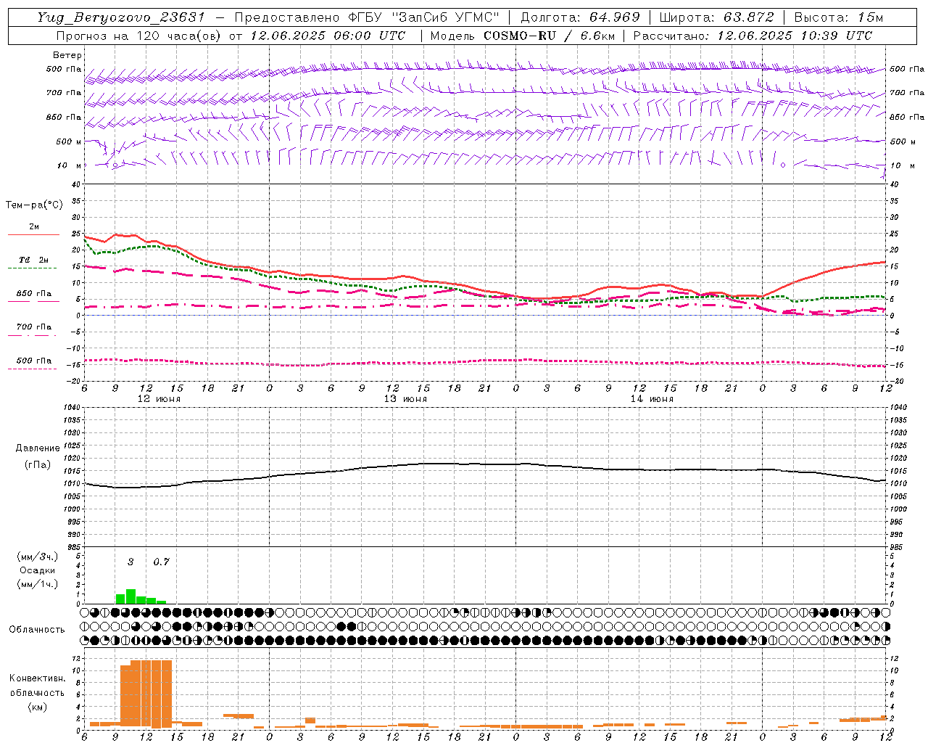Click the Рассчитано: 12.06.2025 10:39 UTC text
Viewport: 928px width, 743px height.
pos(753,36)
